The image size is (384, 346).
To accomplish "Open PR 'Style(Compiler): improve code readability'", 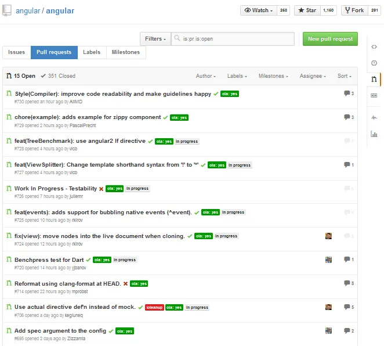I will tap(113, 94).
